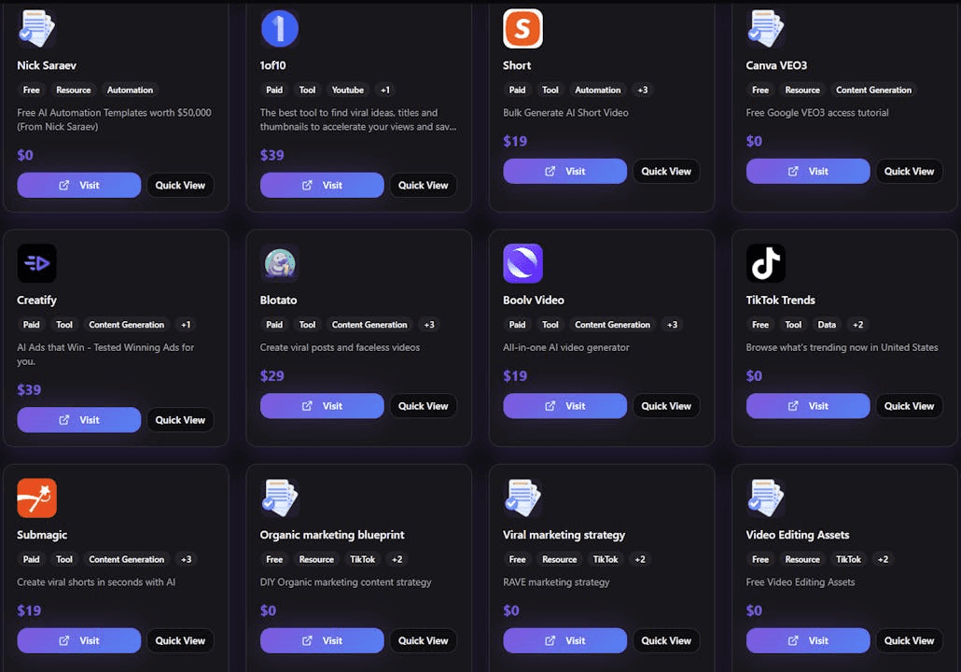Viewport: 961px width, 672px height.
Task: Select the Automation tag on Nick Saraev card
Action: (x=130, y=91)
